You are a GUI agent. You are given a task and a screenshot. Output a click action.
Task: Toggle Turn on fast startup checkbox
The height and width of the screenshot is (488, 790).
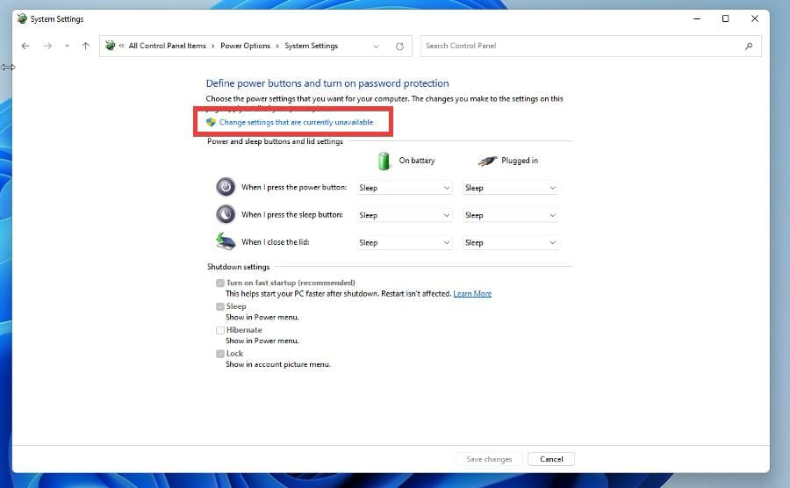click(x=220, y=283)
